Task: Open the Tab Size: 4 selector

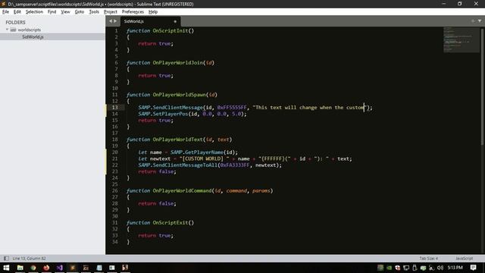Action: click(x=429, y=258)
